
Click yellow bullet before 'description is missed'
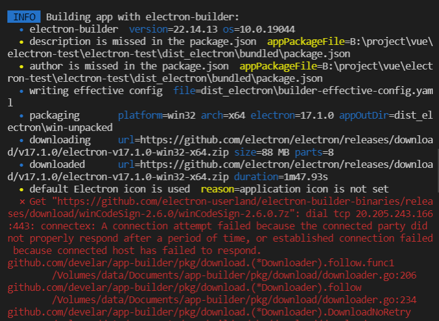[22, 42]
